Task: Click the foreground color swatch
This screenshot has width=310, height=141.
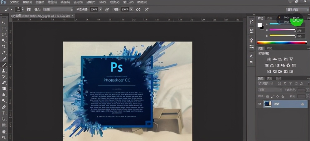Action: pos(260,25)
